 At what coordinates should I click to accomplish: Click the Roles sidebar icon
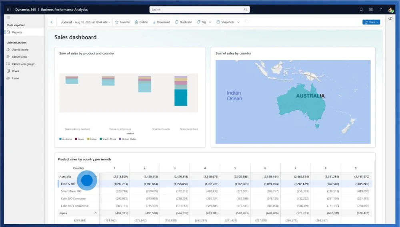coord(8,71)
